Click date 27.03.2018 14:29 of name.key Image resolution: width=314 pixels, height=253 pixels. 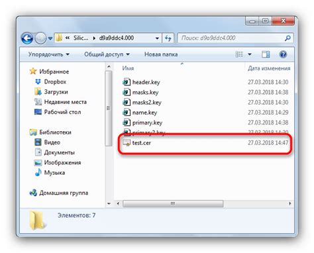click(x=268, y=113)
